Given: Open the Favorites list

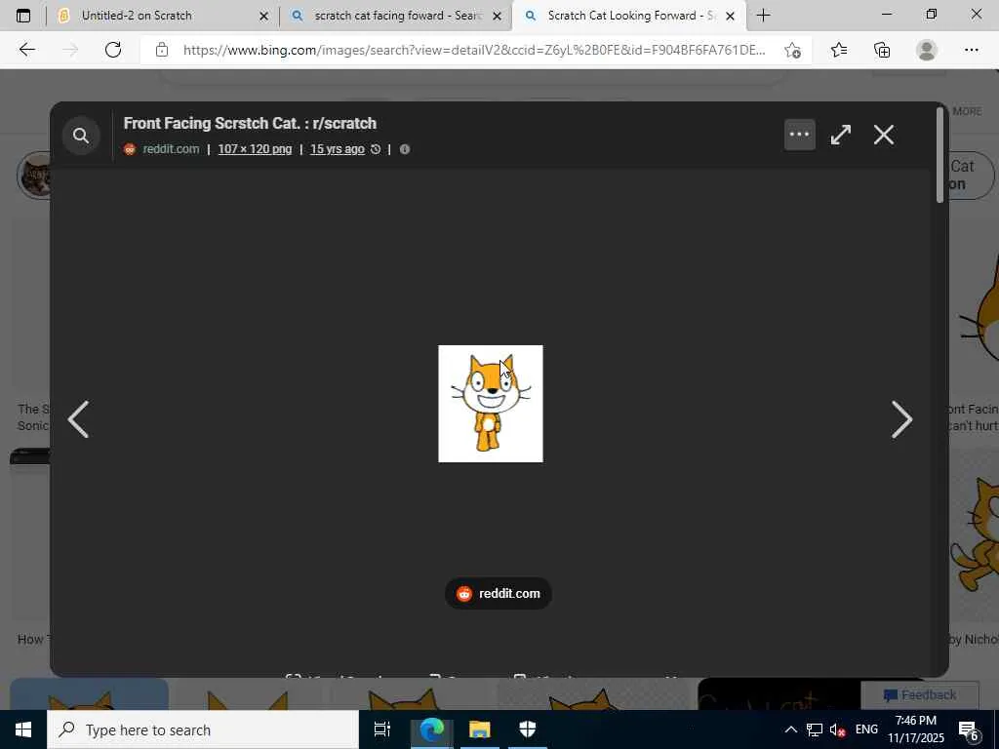Looking at the screenshot, I should [839, 50].
